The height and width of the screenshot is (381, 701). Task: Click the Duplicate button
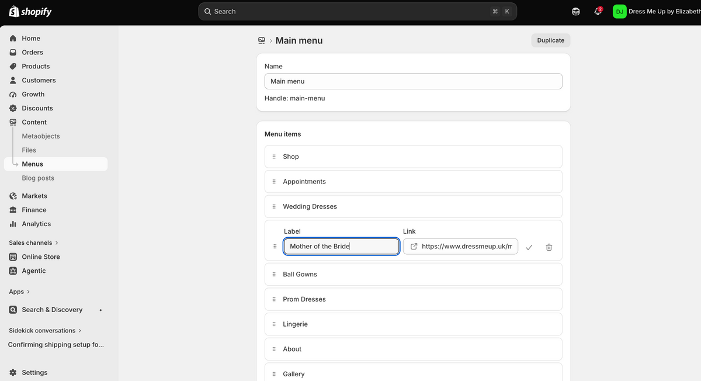[x=551, y=40]
